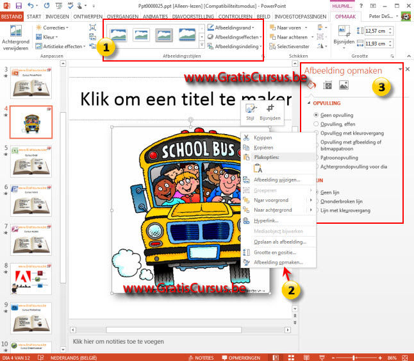Click the Afbeelding picture icon in pane
Screen dimensions: 414x361
tap(344, 85)
